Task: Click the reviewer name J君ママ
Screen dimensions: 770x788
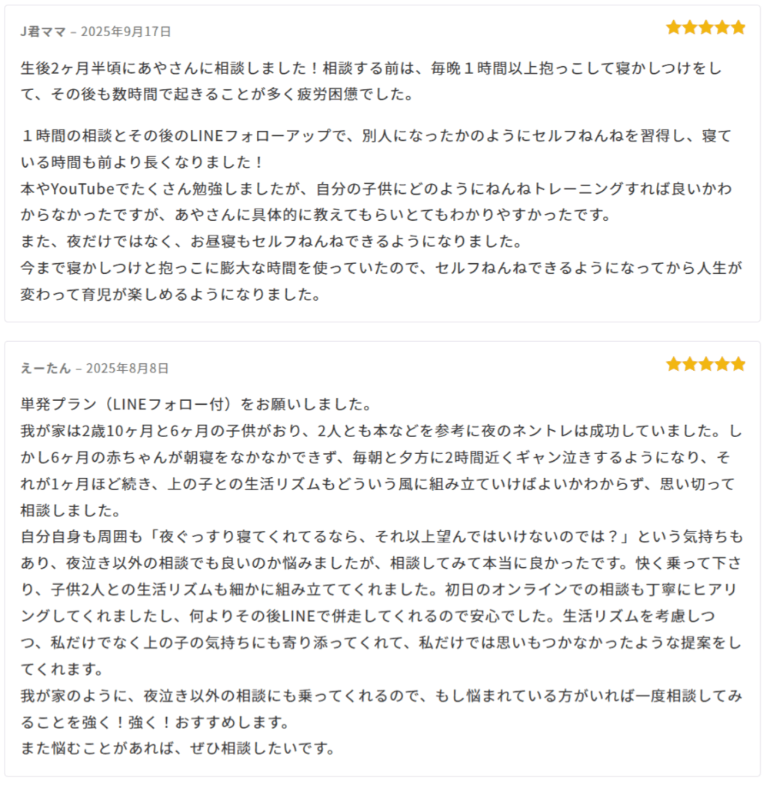Action: pyautogui.click(x=43, y=32)
